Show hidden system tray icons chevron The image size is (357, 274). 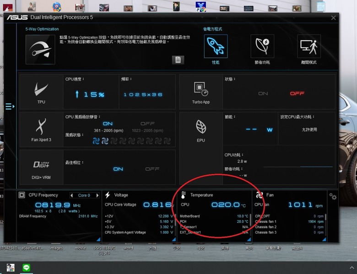(x=352, y=268)
